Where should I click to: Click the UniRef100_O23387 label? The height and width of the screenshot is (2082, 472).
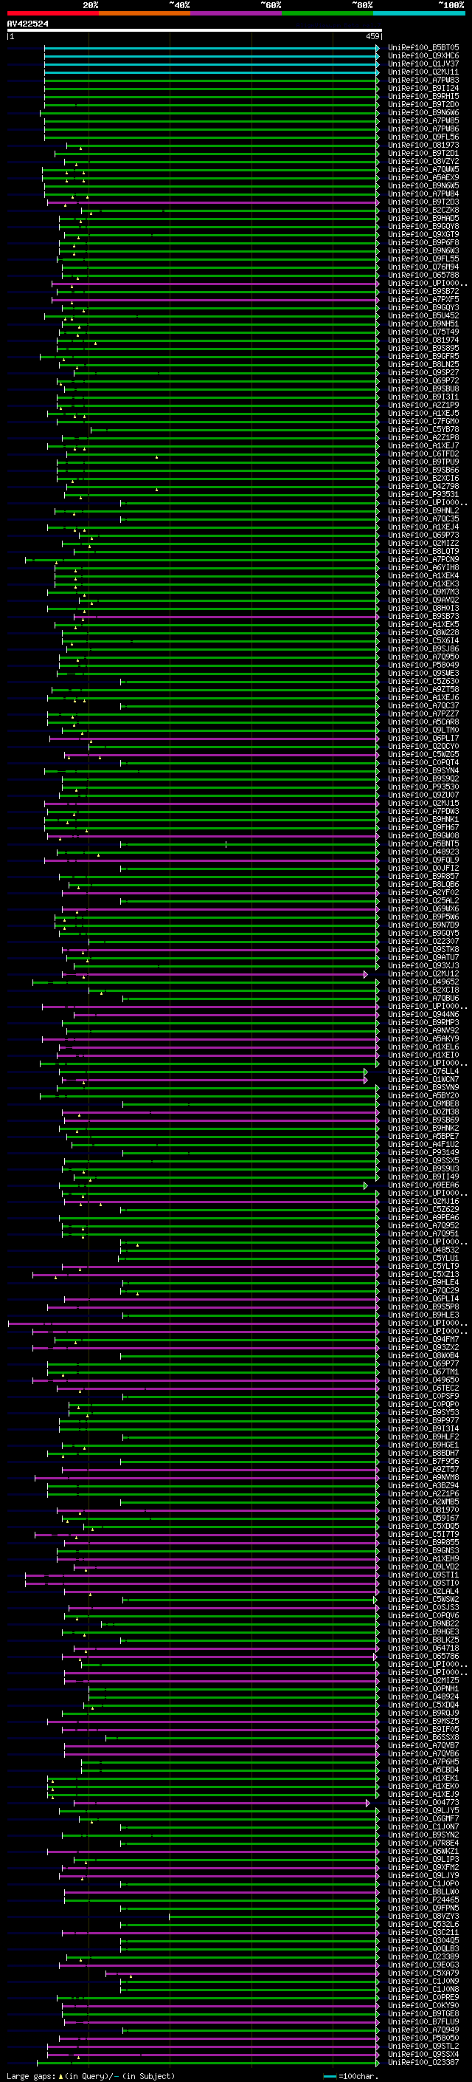(x=423, y=2063)
